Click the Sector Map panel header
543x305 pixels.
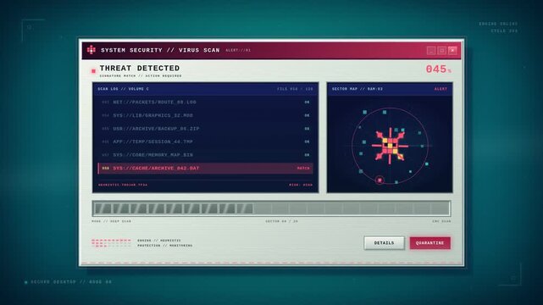coord(390,89)
